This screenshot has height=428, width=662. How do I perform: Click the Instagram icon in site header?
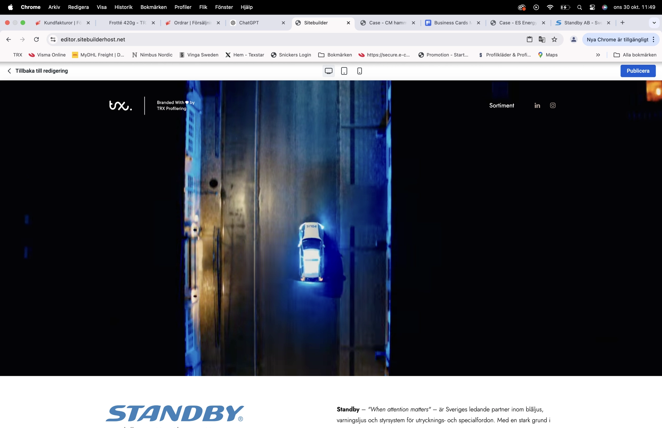point(553,105)
